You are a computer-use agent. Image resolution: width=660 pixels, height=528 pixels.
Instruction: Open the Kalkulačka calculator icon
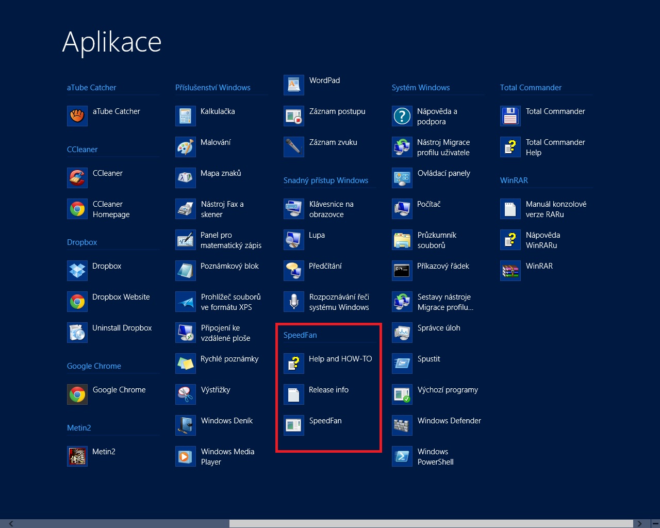click(x=186, y=116)
